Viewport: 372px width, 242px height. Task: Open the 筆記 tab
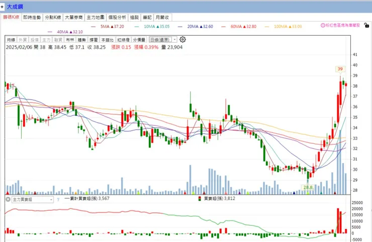[147, 17]
